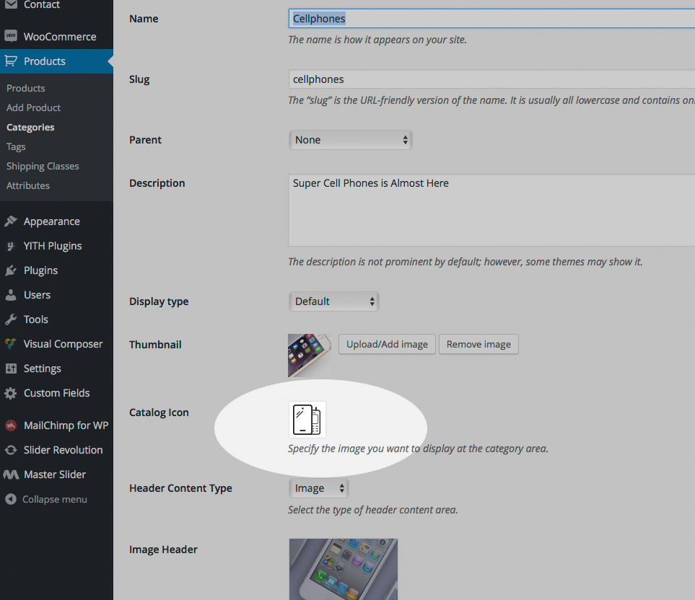Viewport: 695px width, 600px height.
Task: Click the Upload/Add image button
Action: (386, 344)
